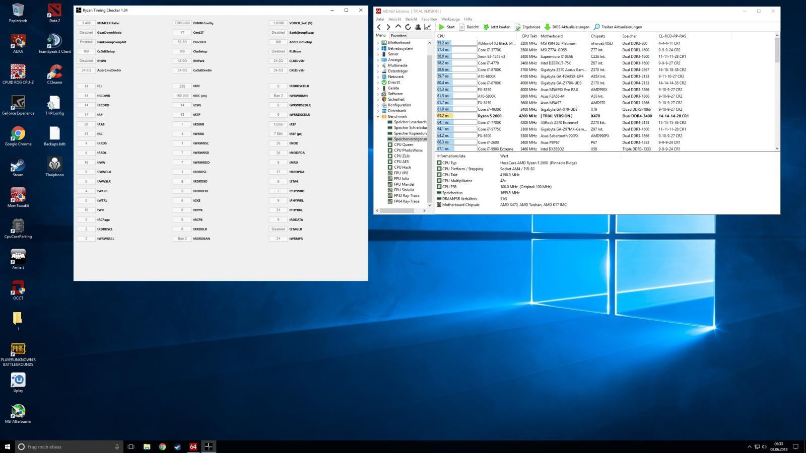Open the AURA desktop icon

point(18,44)
